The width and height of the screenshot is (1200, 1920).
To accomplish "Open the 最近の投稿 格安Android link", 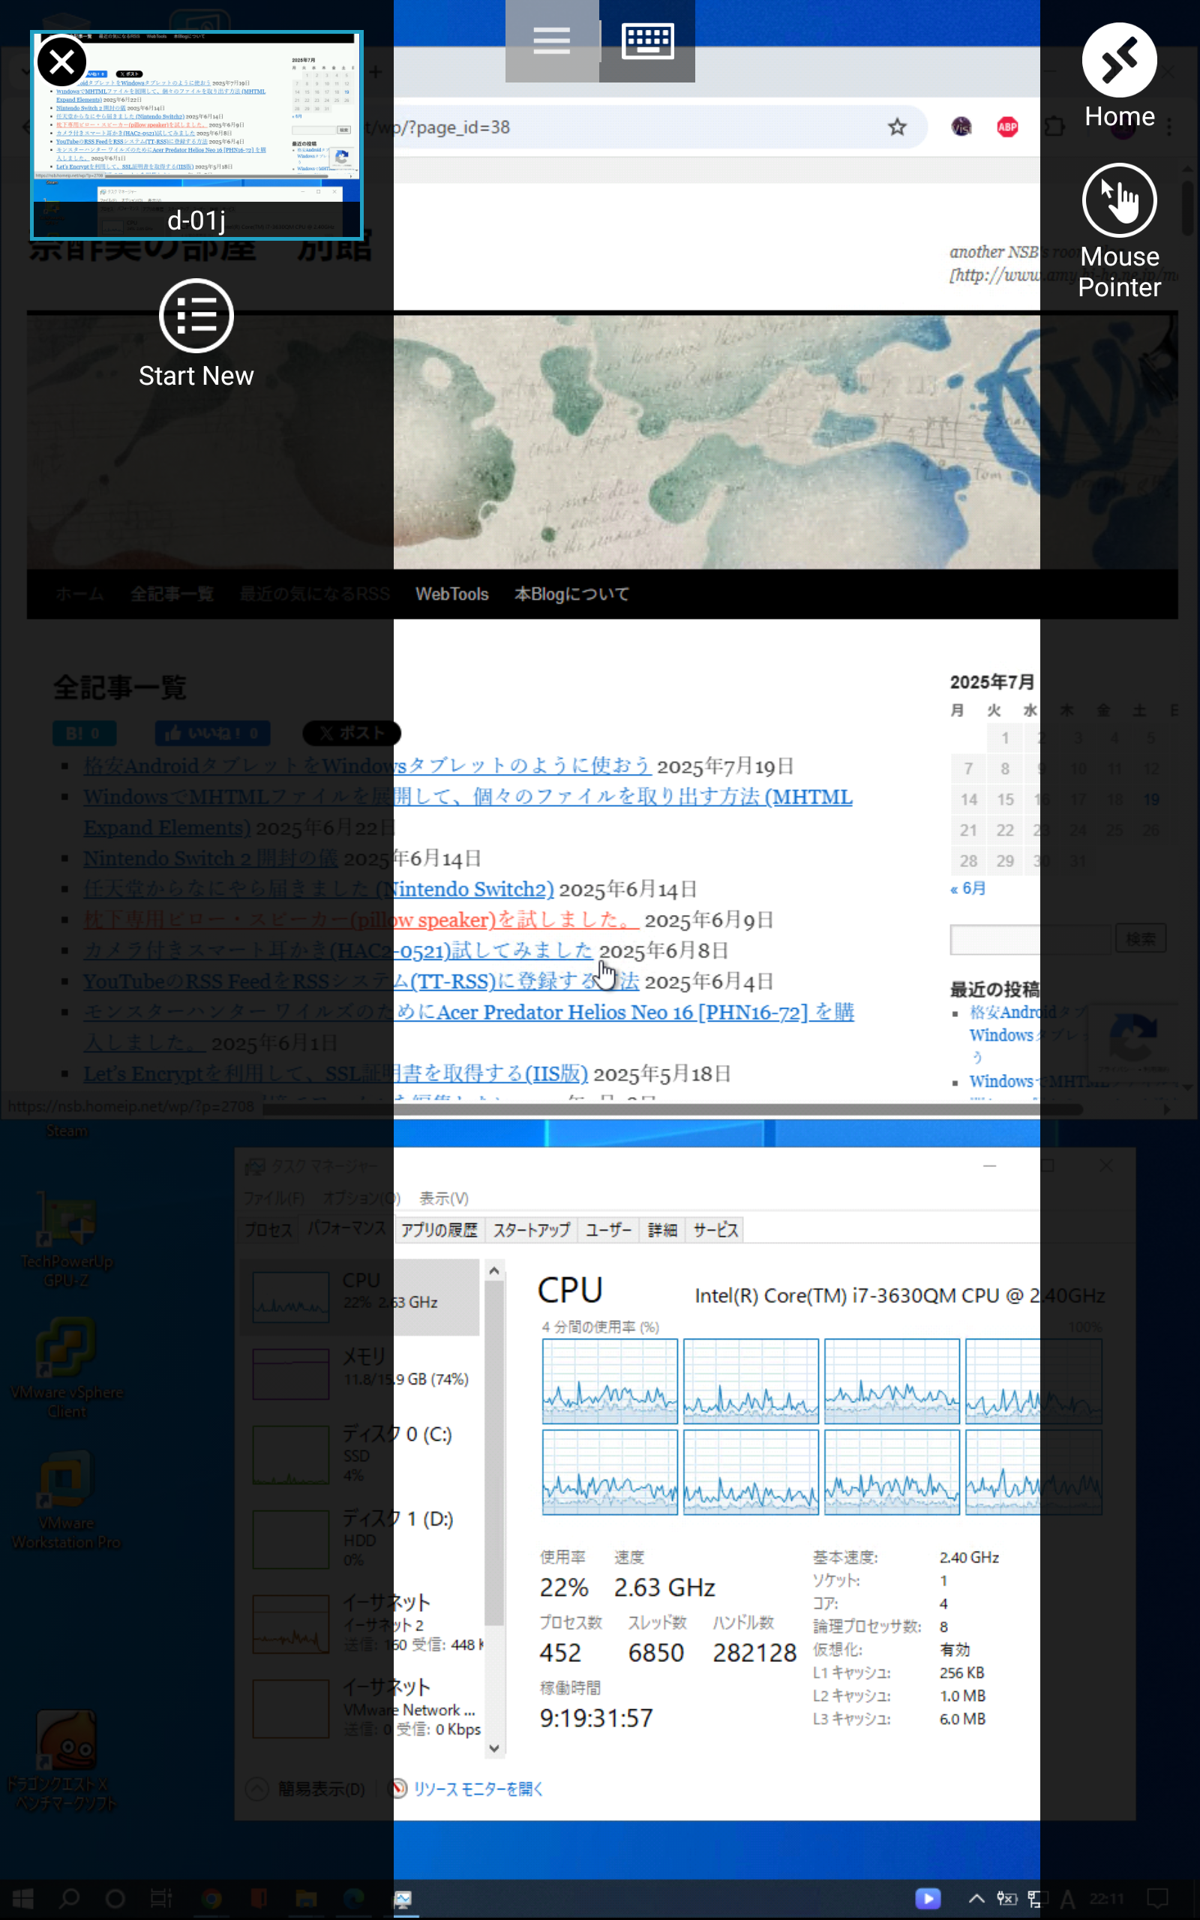I will click(1028, 1034).
